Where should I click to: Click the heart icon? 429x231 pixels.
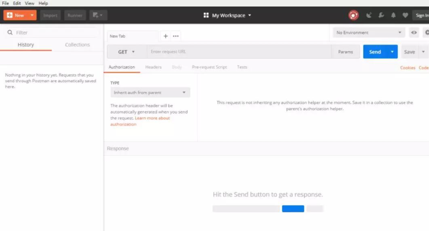click(405, 15)
